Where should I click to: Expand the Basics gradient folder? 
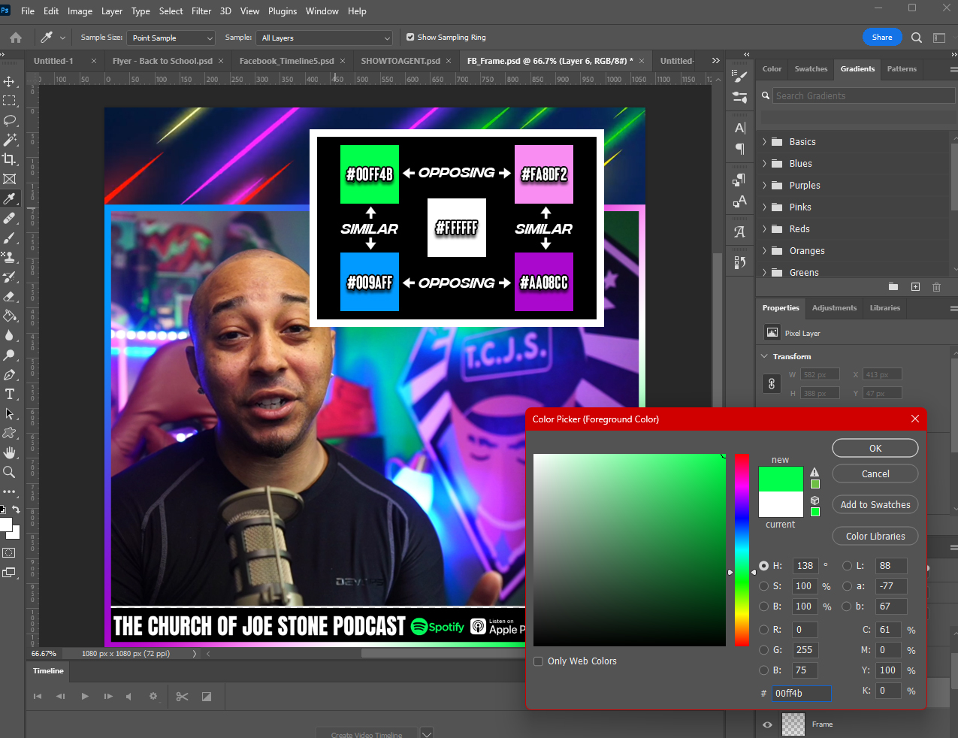pyautogui.click(x=765, y=142)
